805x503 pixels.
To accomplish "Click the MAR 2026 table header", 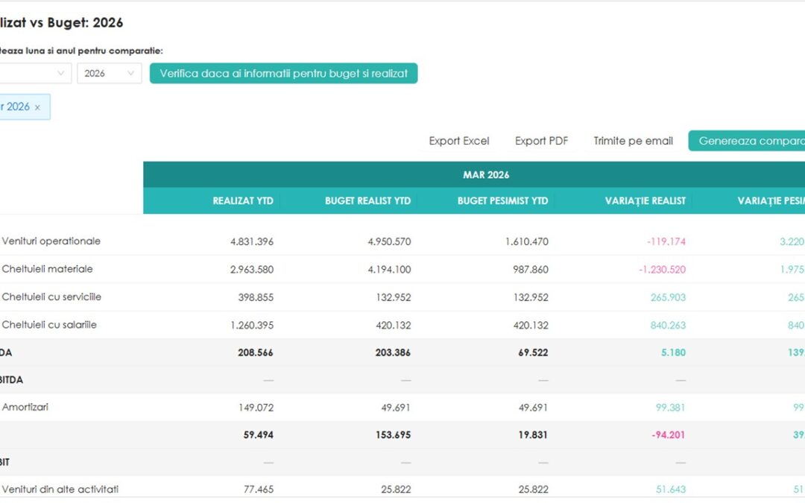I will pyautogui.click(x=486, y=175).
